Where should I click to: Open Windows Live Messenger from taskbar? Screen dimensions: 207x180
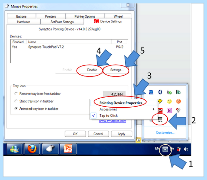click(14, 149)
